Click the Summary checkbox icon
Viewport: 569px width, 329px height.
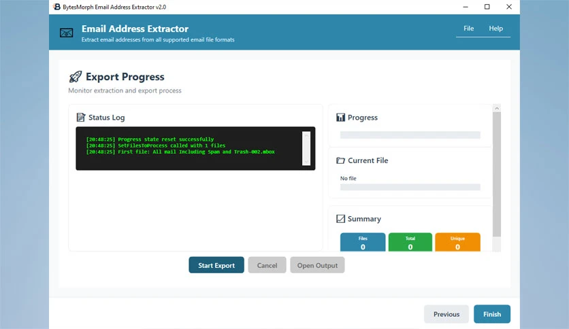coord(340,218)
